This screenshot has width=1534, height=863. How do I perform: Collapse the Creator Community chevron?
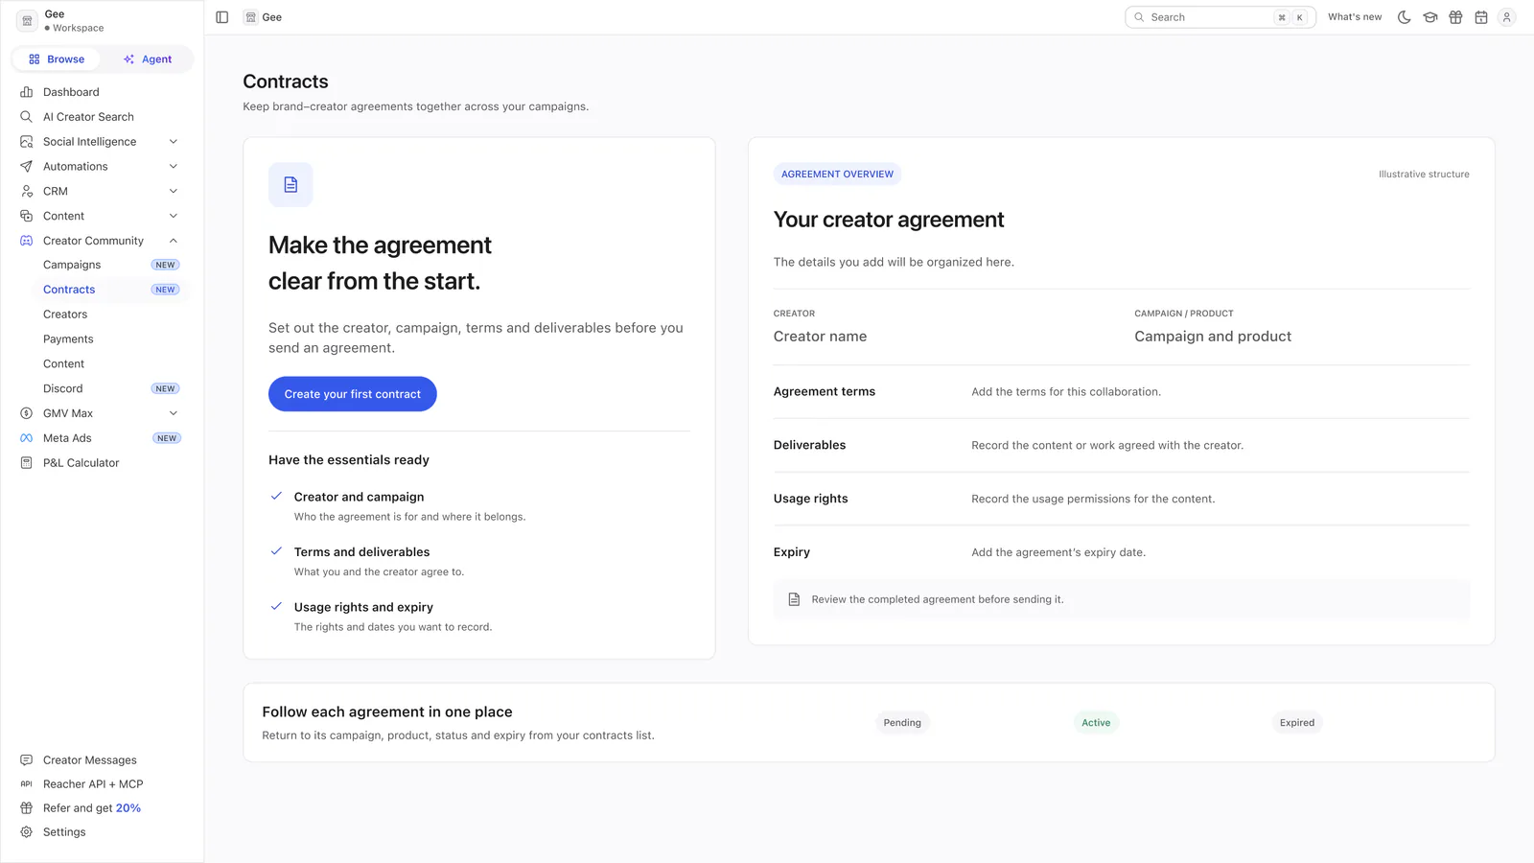[174, 241]
